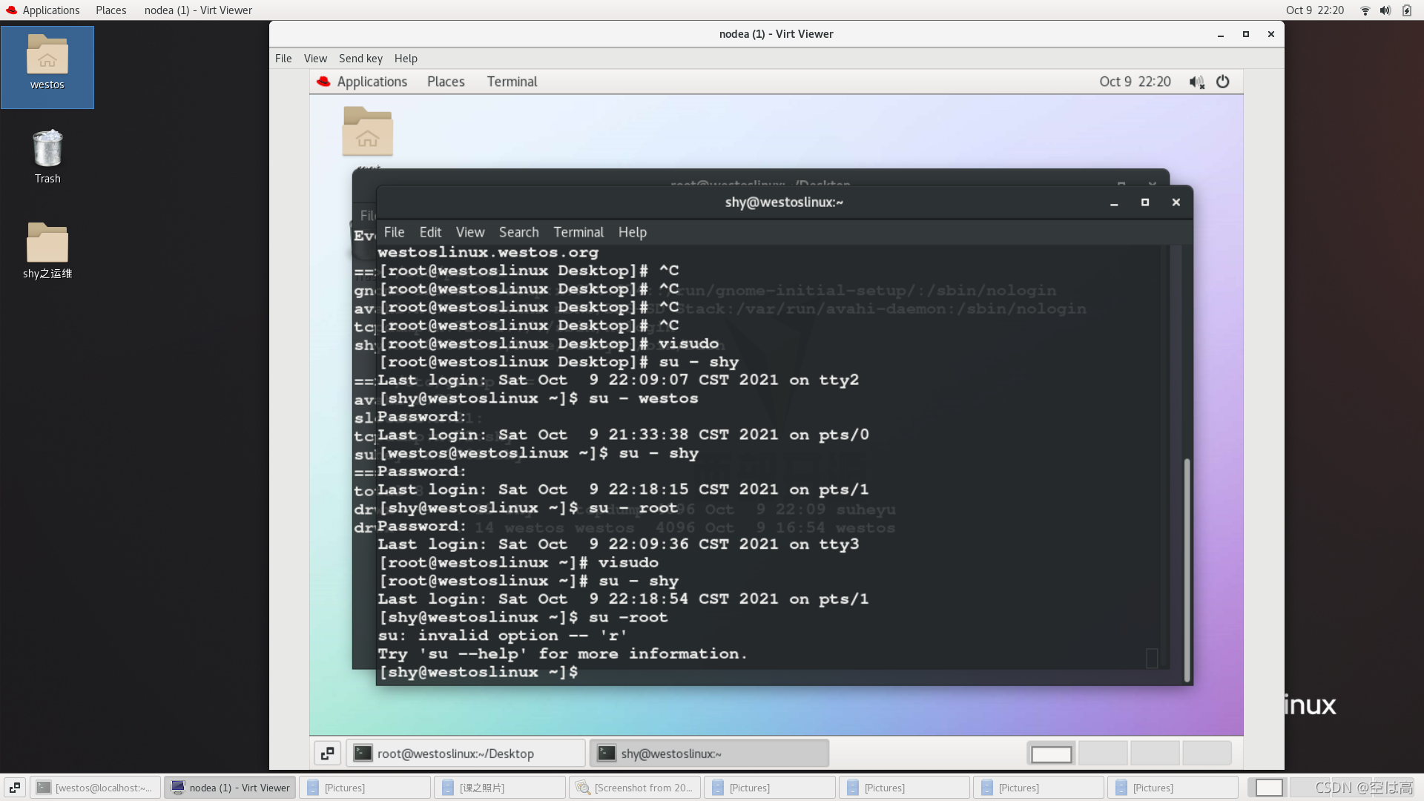Click the Places menu icon
Image resolution: width=1424 pixels, height=801 pixels.
point(111,10)
